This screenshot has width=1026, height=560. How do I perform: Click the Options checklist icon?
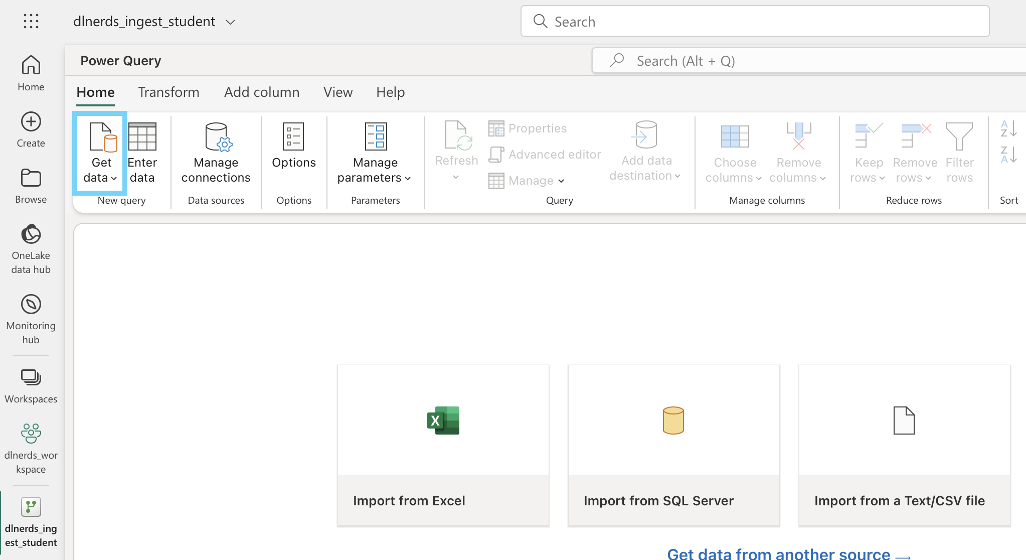click(293, 136)
